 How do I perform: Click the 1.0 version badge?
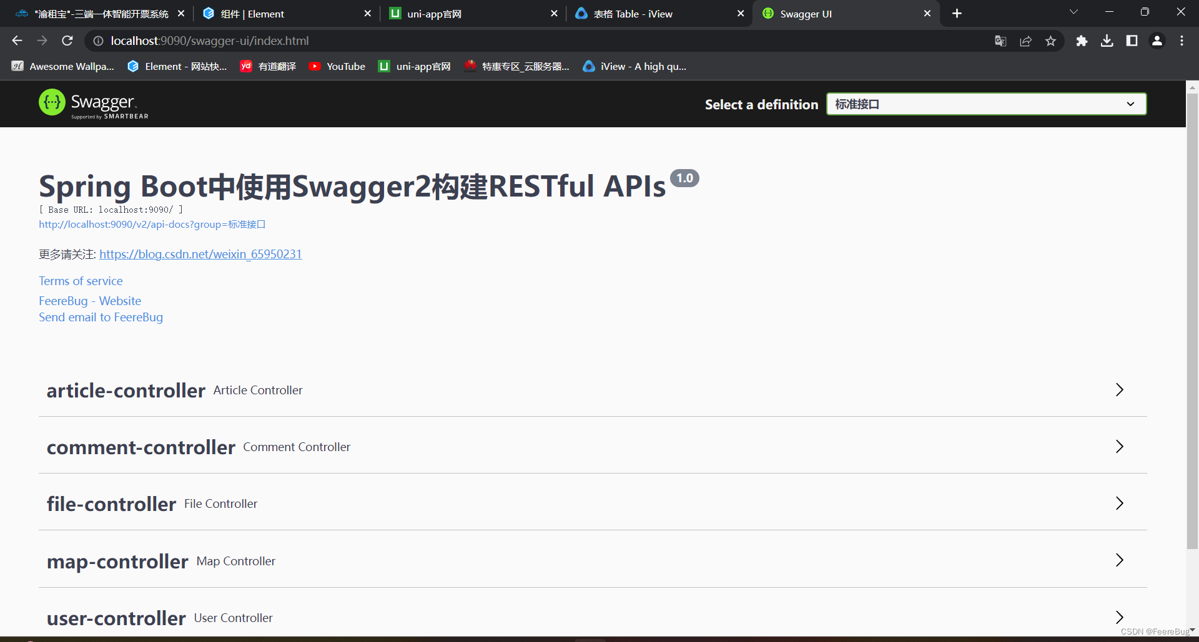coord(684,178)
